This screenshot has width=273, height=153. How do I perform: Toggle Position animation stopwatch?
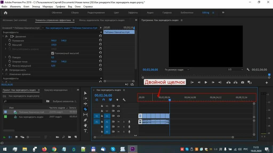(x=10, y=40)
